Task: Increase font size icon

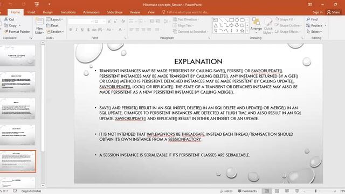Action: (x=109, y=22)
